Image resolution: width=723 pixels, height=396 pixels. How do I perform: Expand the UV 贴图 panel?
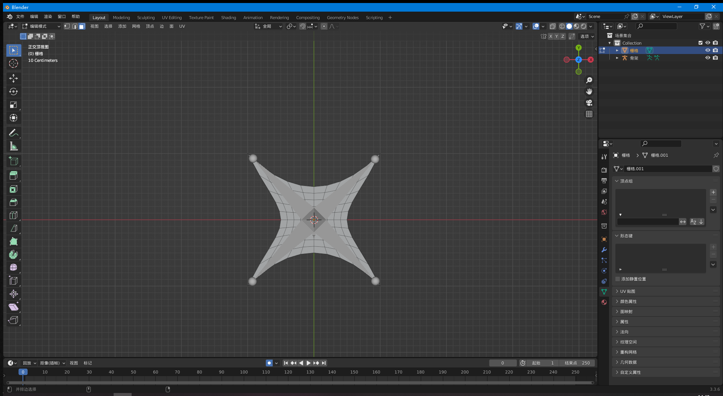[x=666, y=291]
